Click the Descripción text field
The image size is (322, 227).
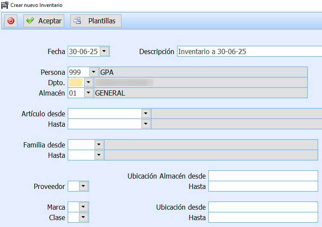coord(250,51)
